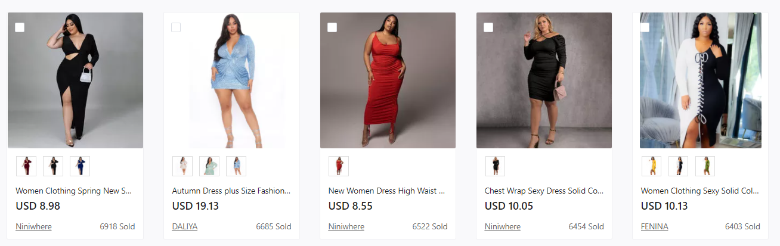Enable the checkbox on the Chest Wrap dress
The width and height of the screenshot is (780, 246).
[x=488, y=27]
